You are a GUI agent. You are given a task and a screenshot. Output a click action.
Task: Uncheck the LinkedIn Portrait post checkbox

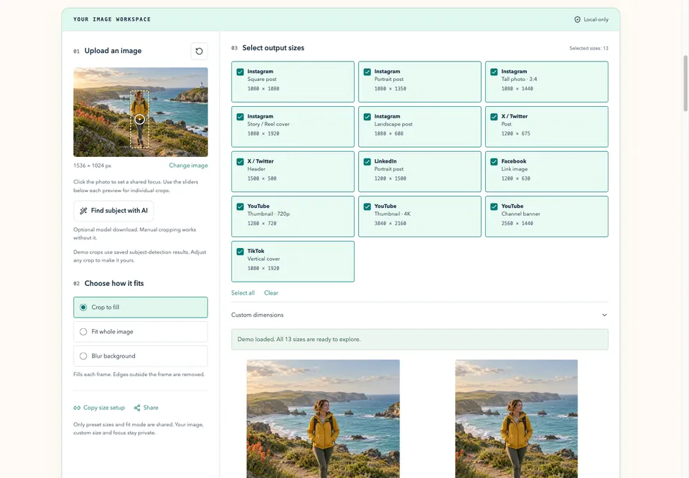(x=367, y=161)
